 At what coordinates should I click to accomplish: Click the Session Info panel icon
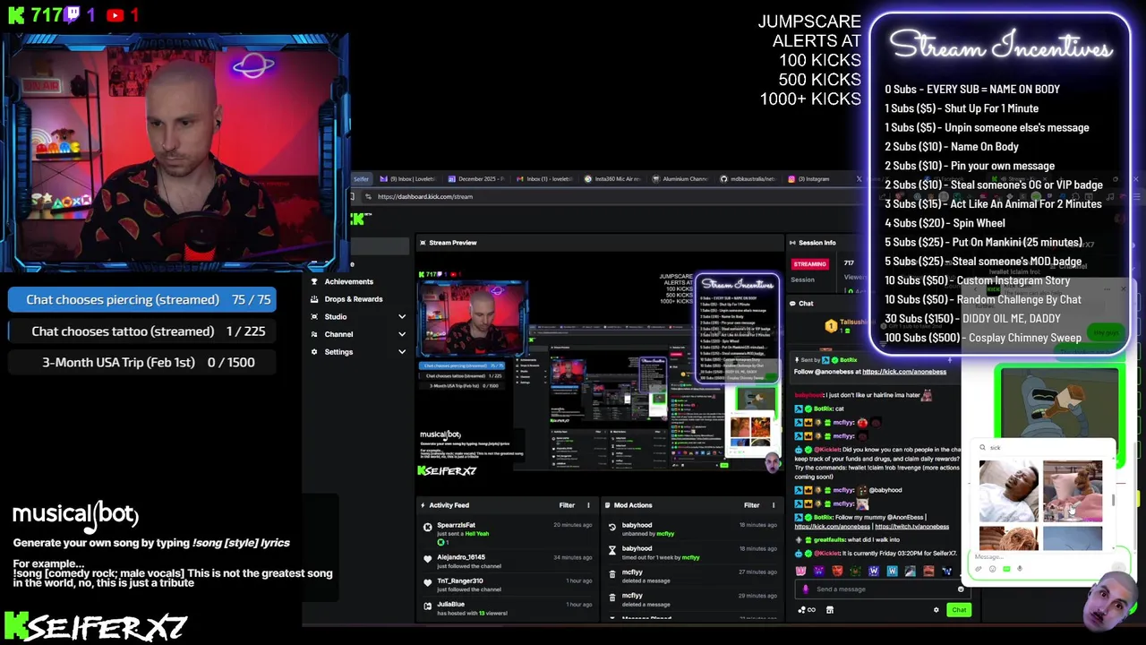coord(792,243)
